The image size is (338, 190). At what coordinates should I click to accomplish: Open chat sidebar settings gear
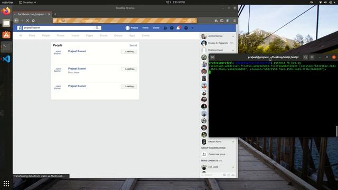pos(224,175)
